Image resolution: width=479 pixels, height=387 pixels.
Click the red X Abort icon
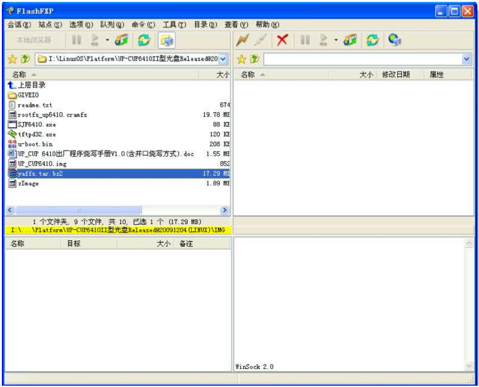click(x=282, y=40)
